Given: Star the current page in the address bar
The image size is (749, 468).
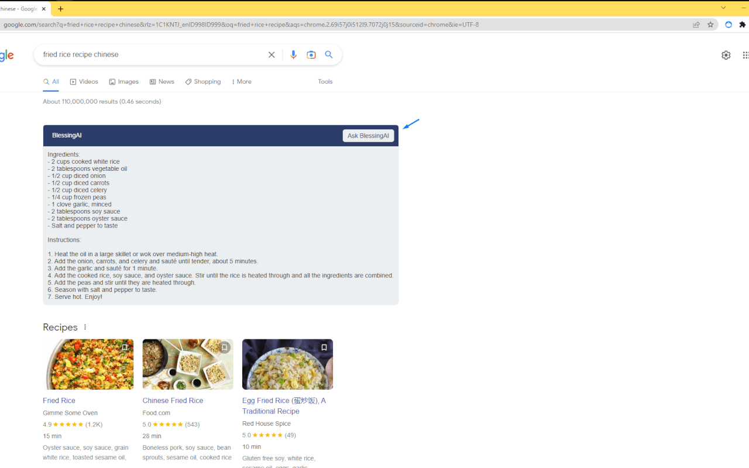Looking at the screenshot, I should pos(710,25).
